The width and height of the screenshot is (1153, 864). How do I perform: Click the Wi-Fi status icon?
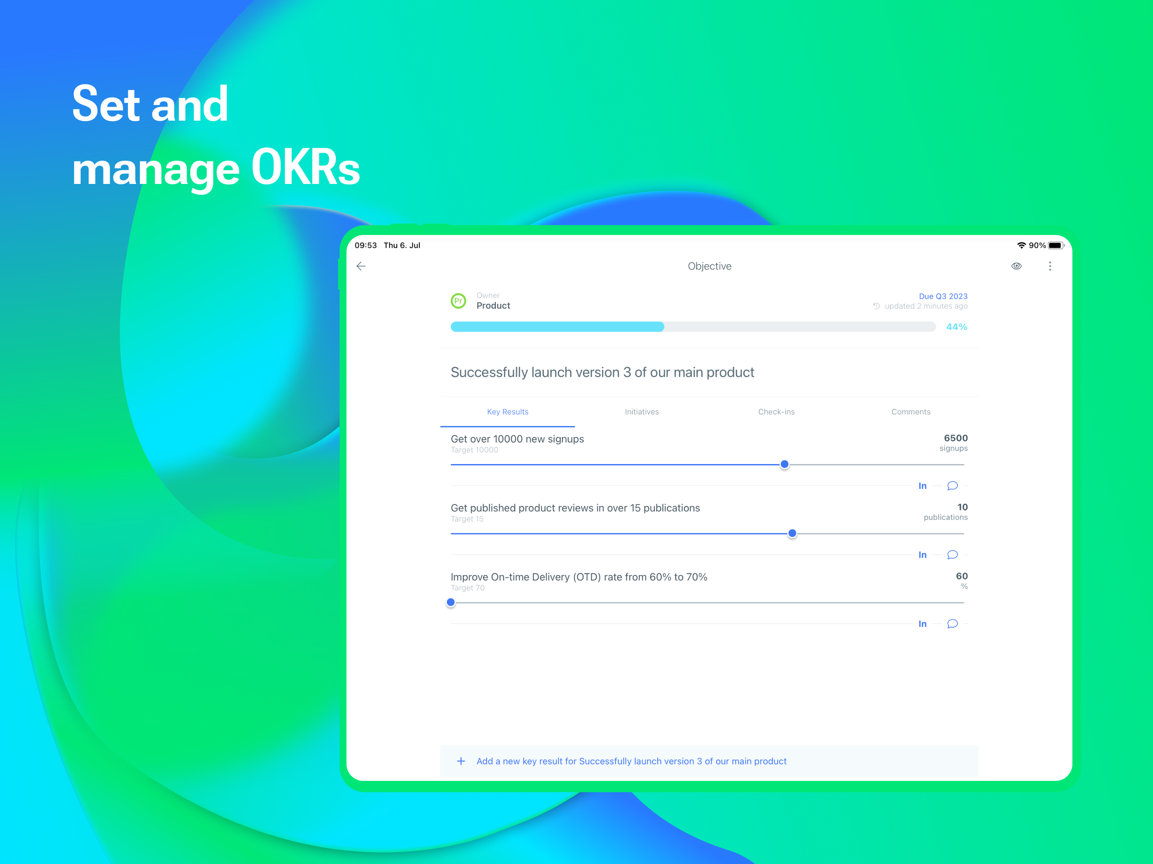click(x=1021, y=246)
